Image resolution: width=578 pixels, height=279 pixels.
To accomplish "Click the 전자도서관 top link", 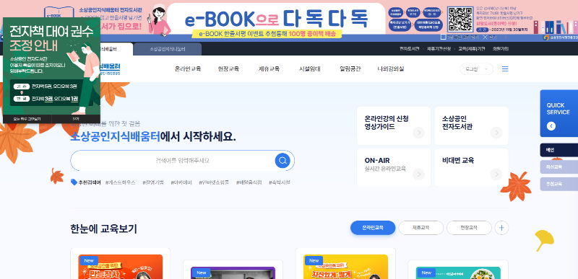I will tap(410, 49).
